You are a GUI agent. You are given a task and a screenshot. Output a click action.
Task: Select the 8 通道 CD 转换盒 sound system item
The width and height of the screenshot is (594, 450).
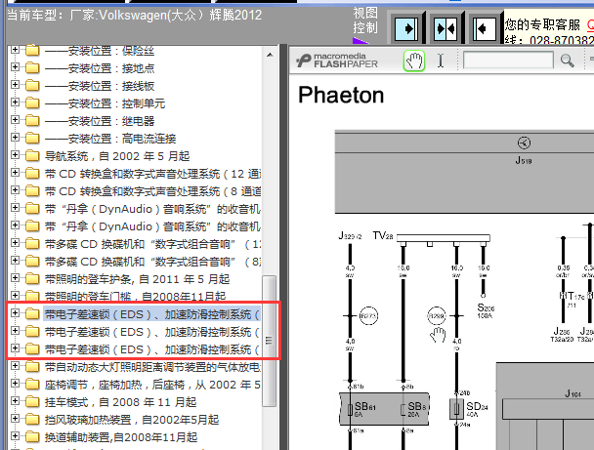pyautogui.click(x=152, y=191)
